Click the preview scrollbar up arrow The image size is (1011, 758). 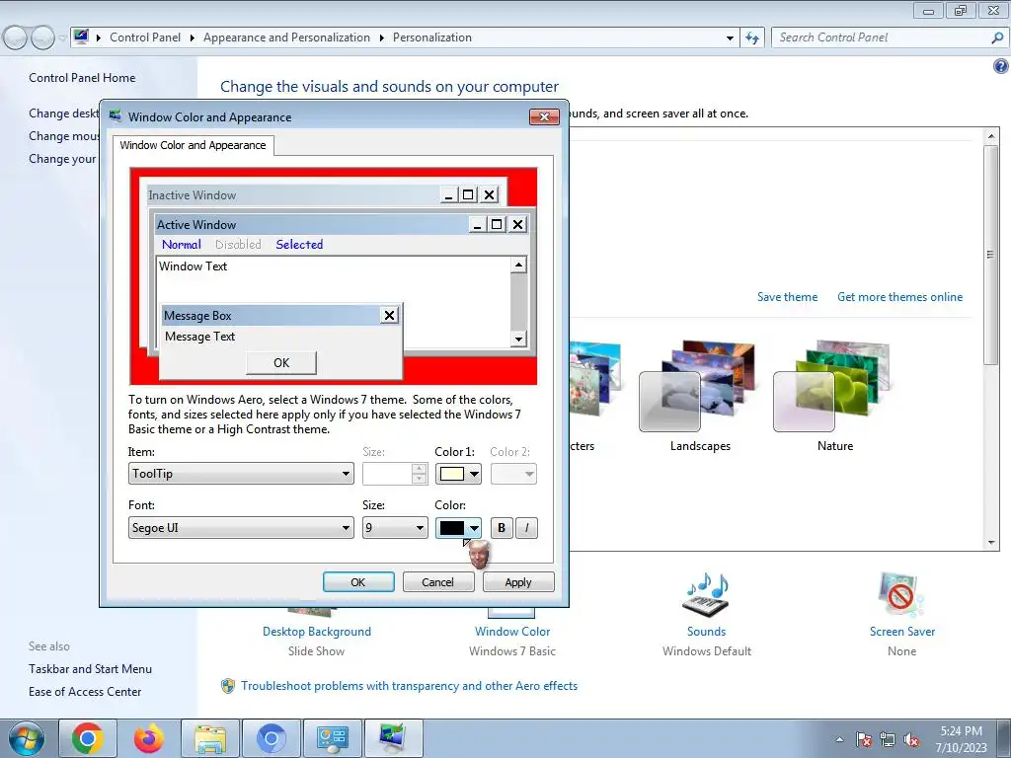pyautogui.click(x=518, y=265)
